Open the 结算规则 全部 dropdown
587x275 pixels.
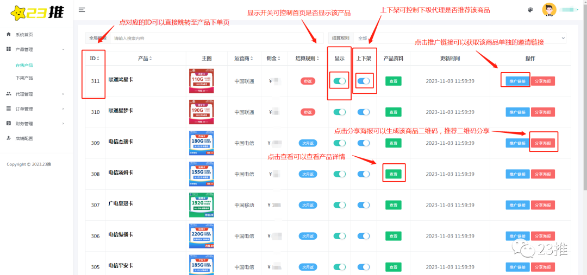point(459,38)
